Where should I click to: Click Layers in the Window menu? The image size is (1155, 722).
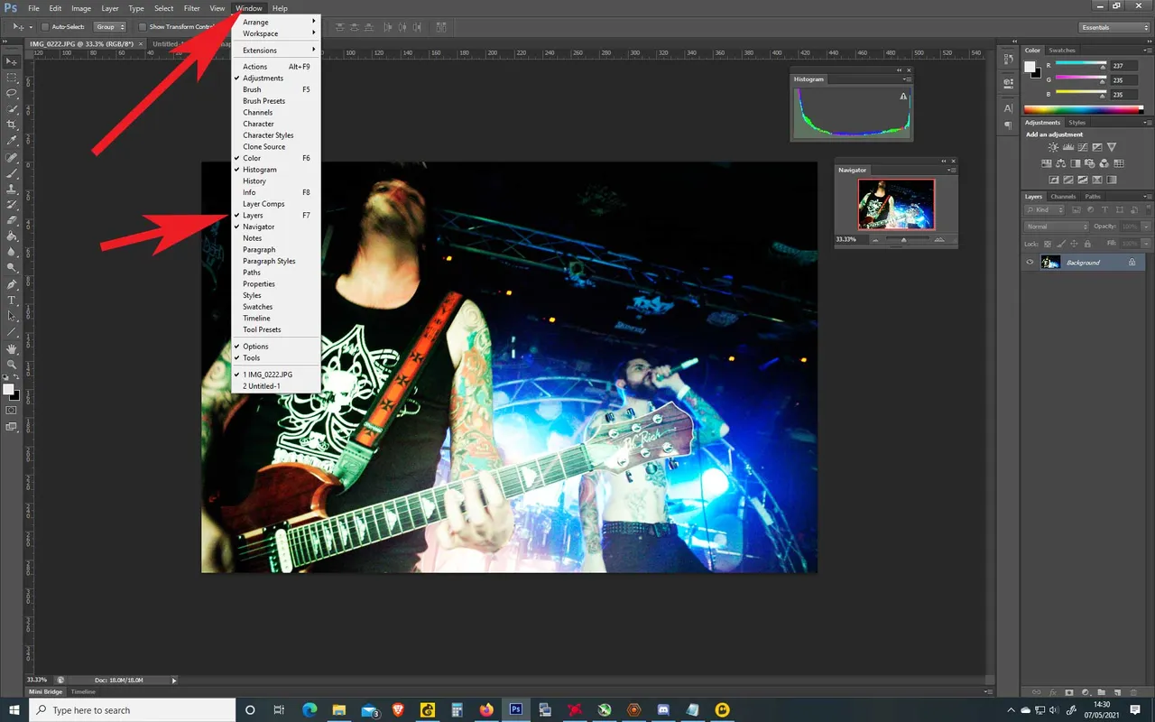[x=254, y=216]
